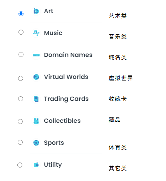Select the Art radio button
This screenshot has width=166, height=181.
click(x=21, y=13)
